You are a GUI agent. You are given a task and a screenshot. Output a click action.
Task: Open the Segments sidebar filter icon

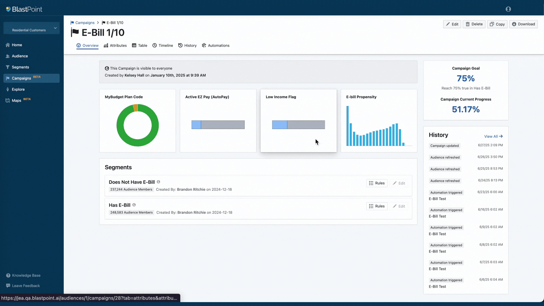point(8,67)
